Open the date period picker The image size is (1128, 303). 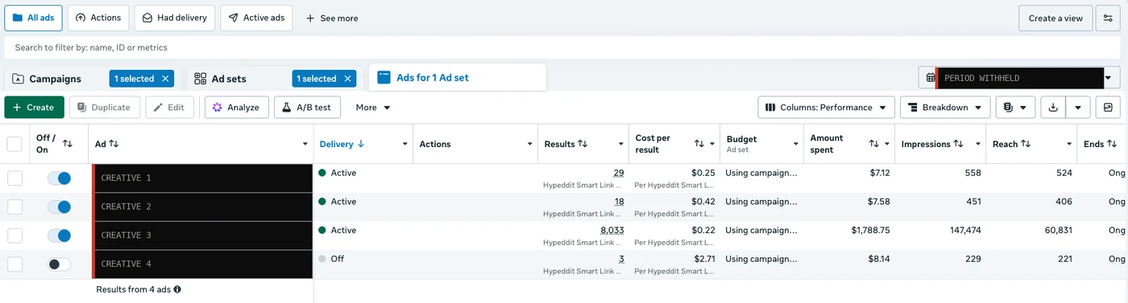tap(1019, 78)
